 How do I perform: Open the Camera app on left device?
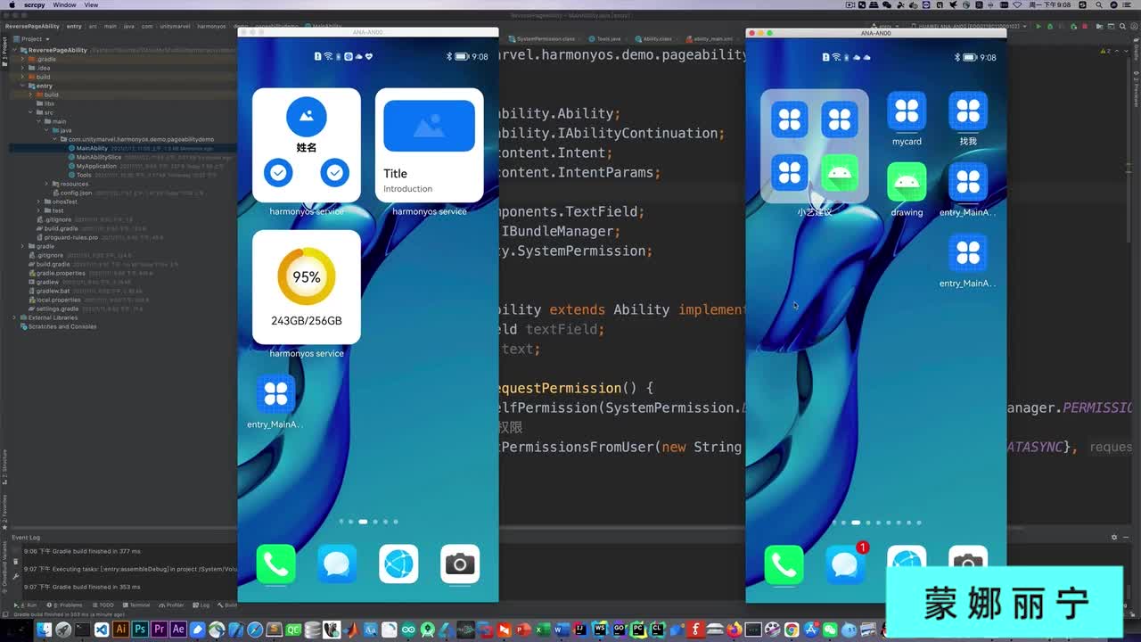[460, 564]
